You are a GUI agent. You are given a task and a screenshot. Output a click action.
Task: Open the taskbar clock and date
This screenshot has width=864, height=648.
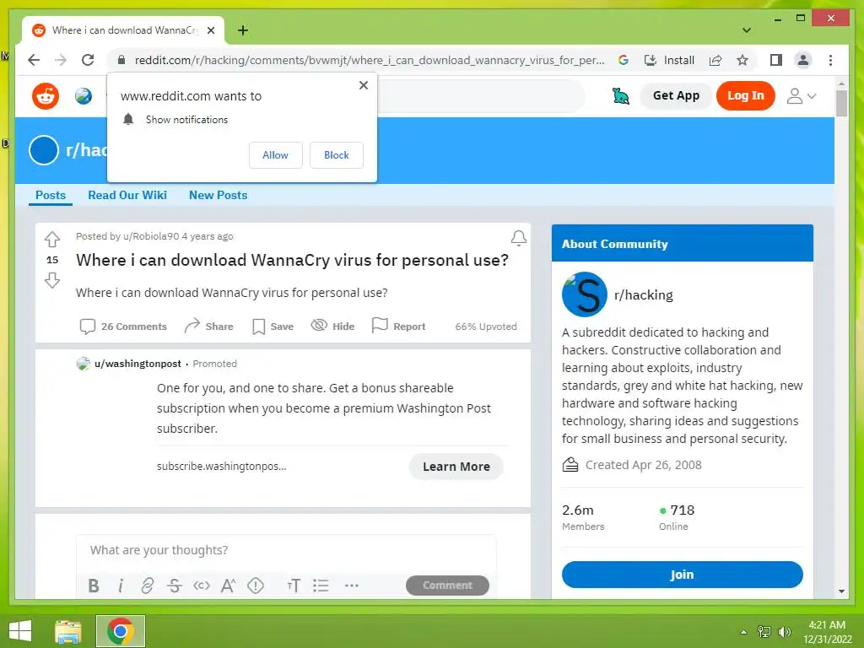pyautogui.click(x=827, y=631)
